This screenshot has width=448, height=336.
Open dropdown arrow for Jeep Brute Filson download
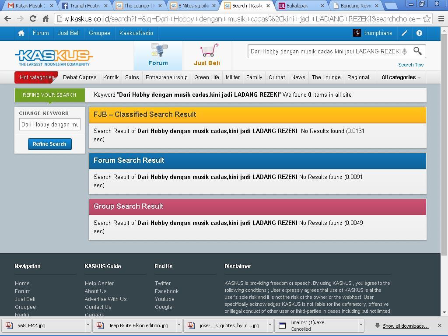pos(179,325)
